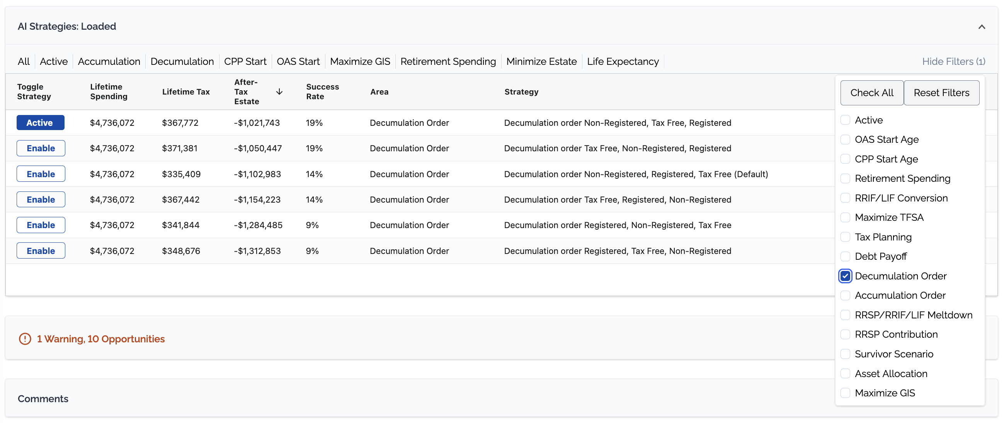Check the Active filter checkbox
Screen dimensions: 1004x423
(845, 120)
